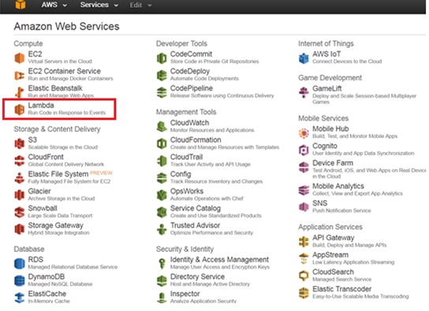
Task: Open the DynamoDB service link
Action: pos(47,276)
